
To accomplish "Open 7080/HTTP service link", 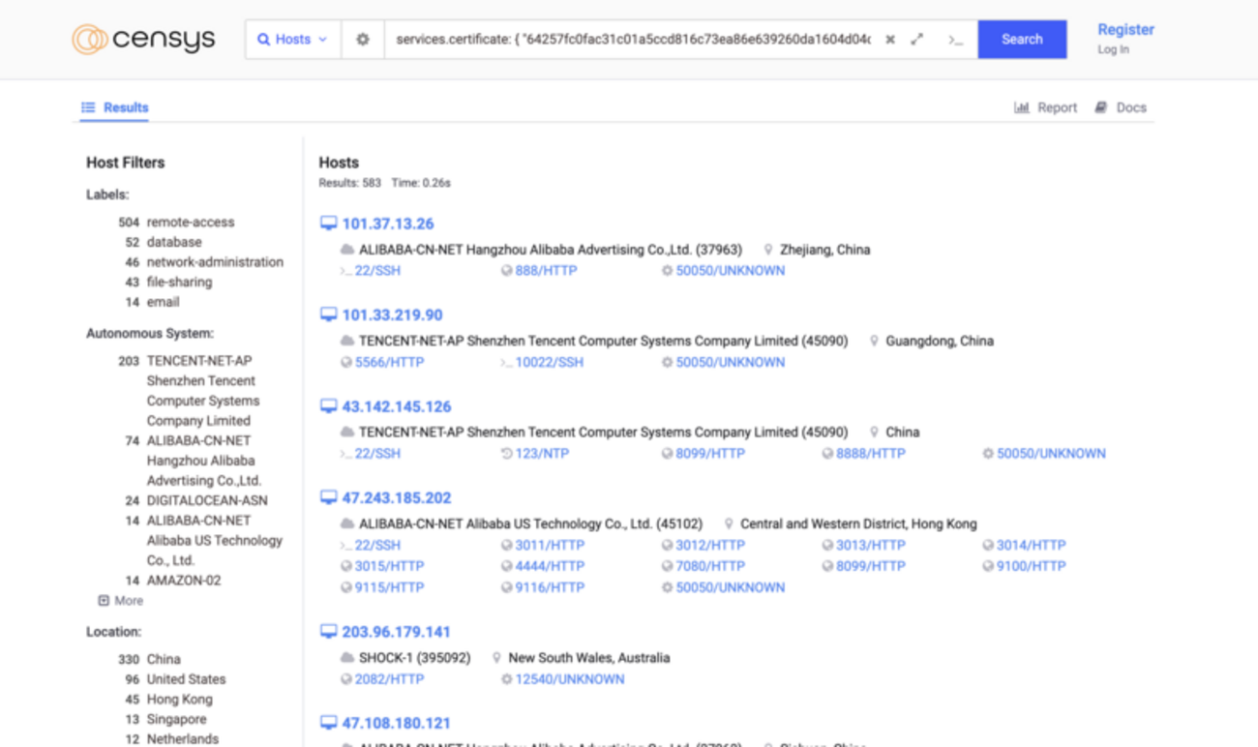I will pyautogui.click(x=710, y=566).
